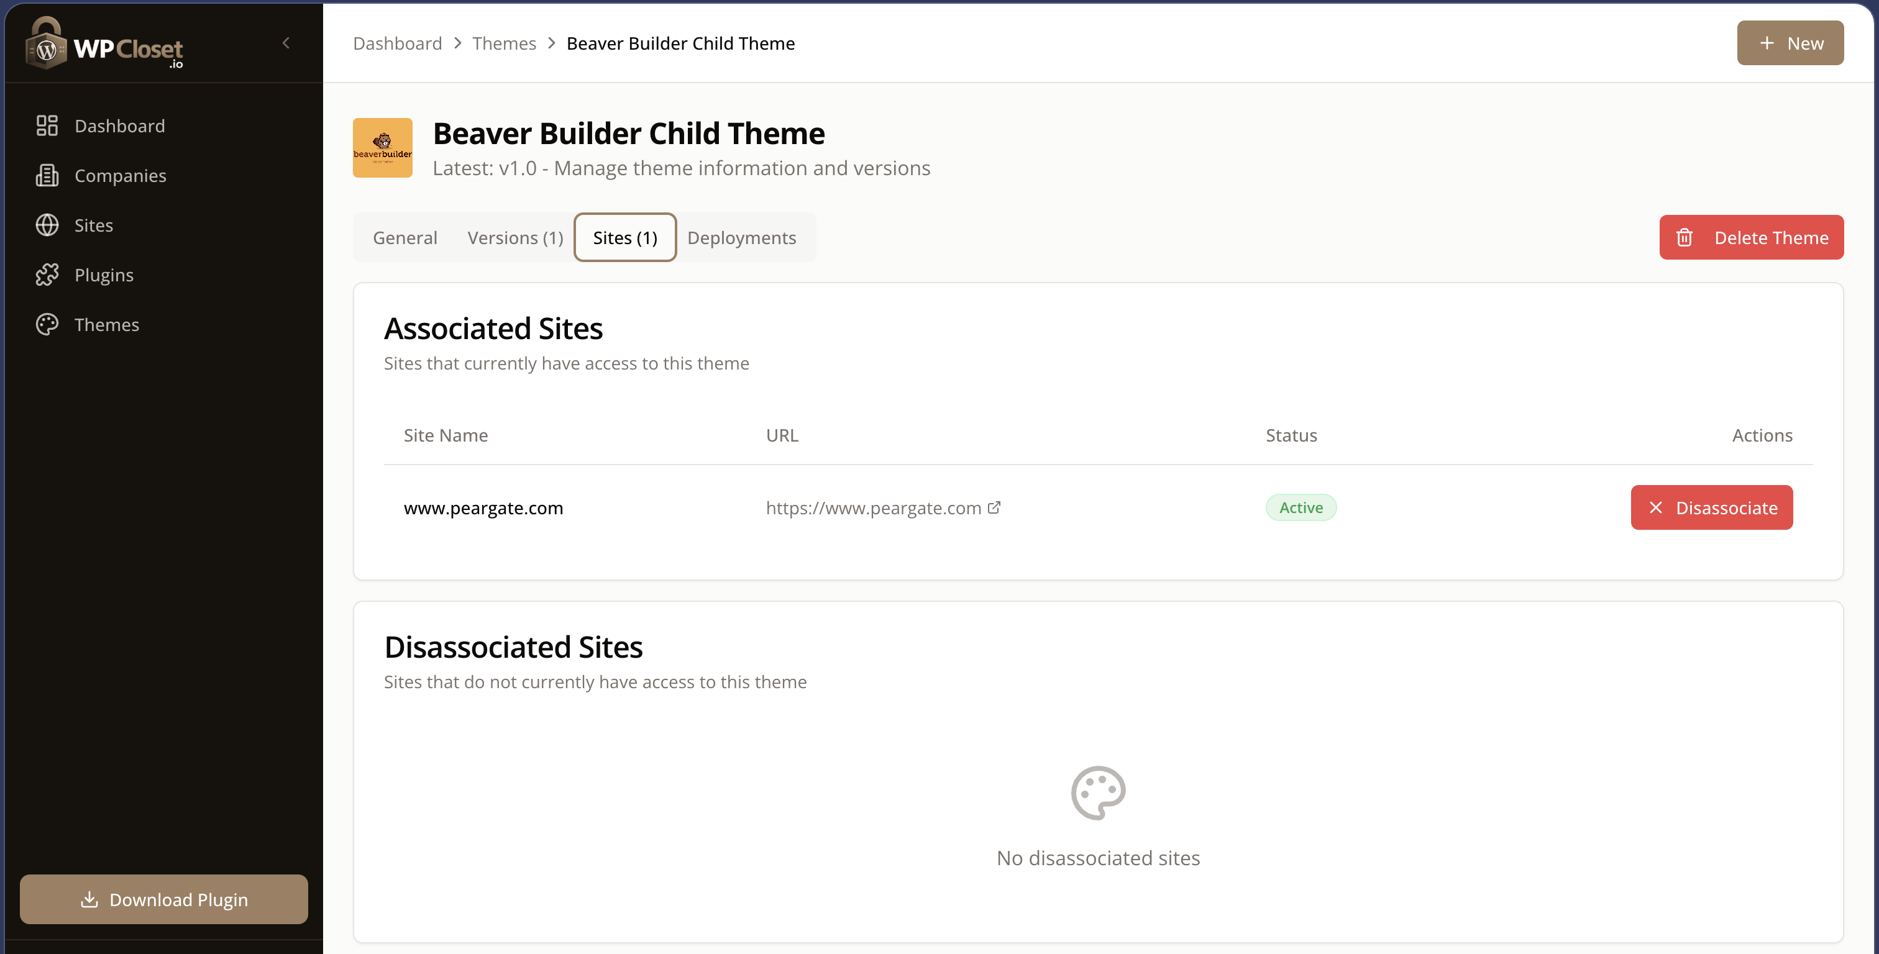Open the https://www.peargate.com URL link
Image resolution: width=1879 pixels, height=954 pixels.
pos(873,507)
